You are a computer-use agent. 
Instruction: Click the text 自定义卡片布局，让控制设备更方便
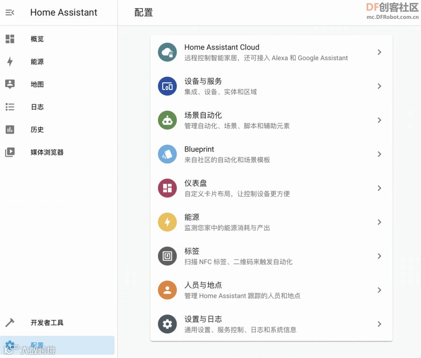(237, 194)
